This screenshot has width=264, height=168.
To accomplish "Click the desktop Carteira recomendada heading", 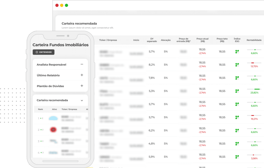I will (79, 23).
